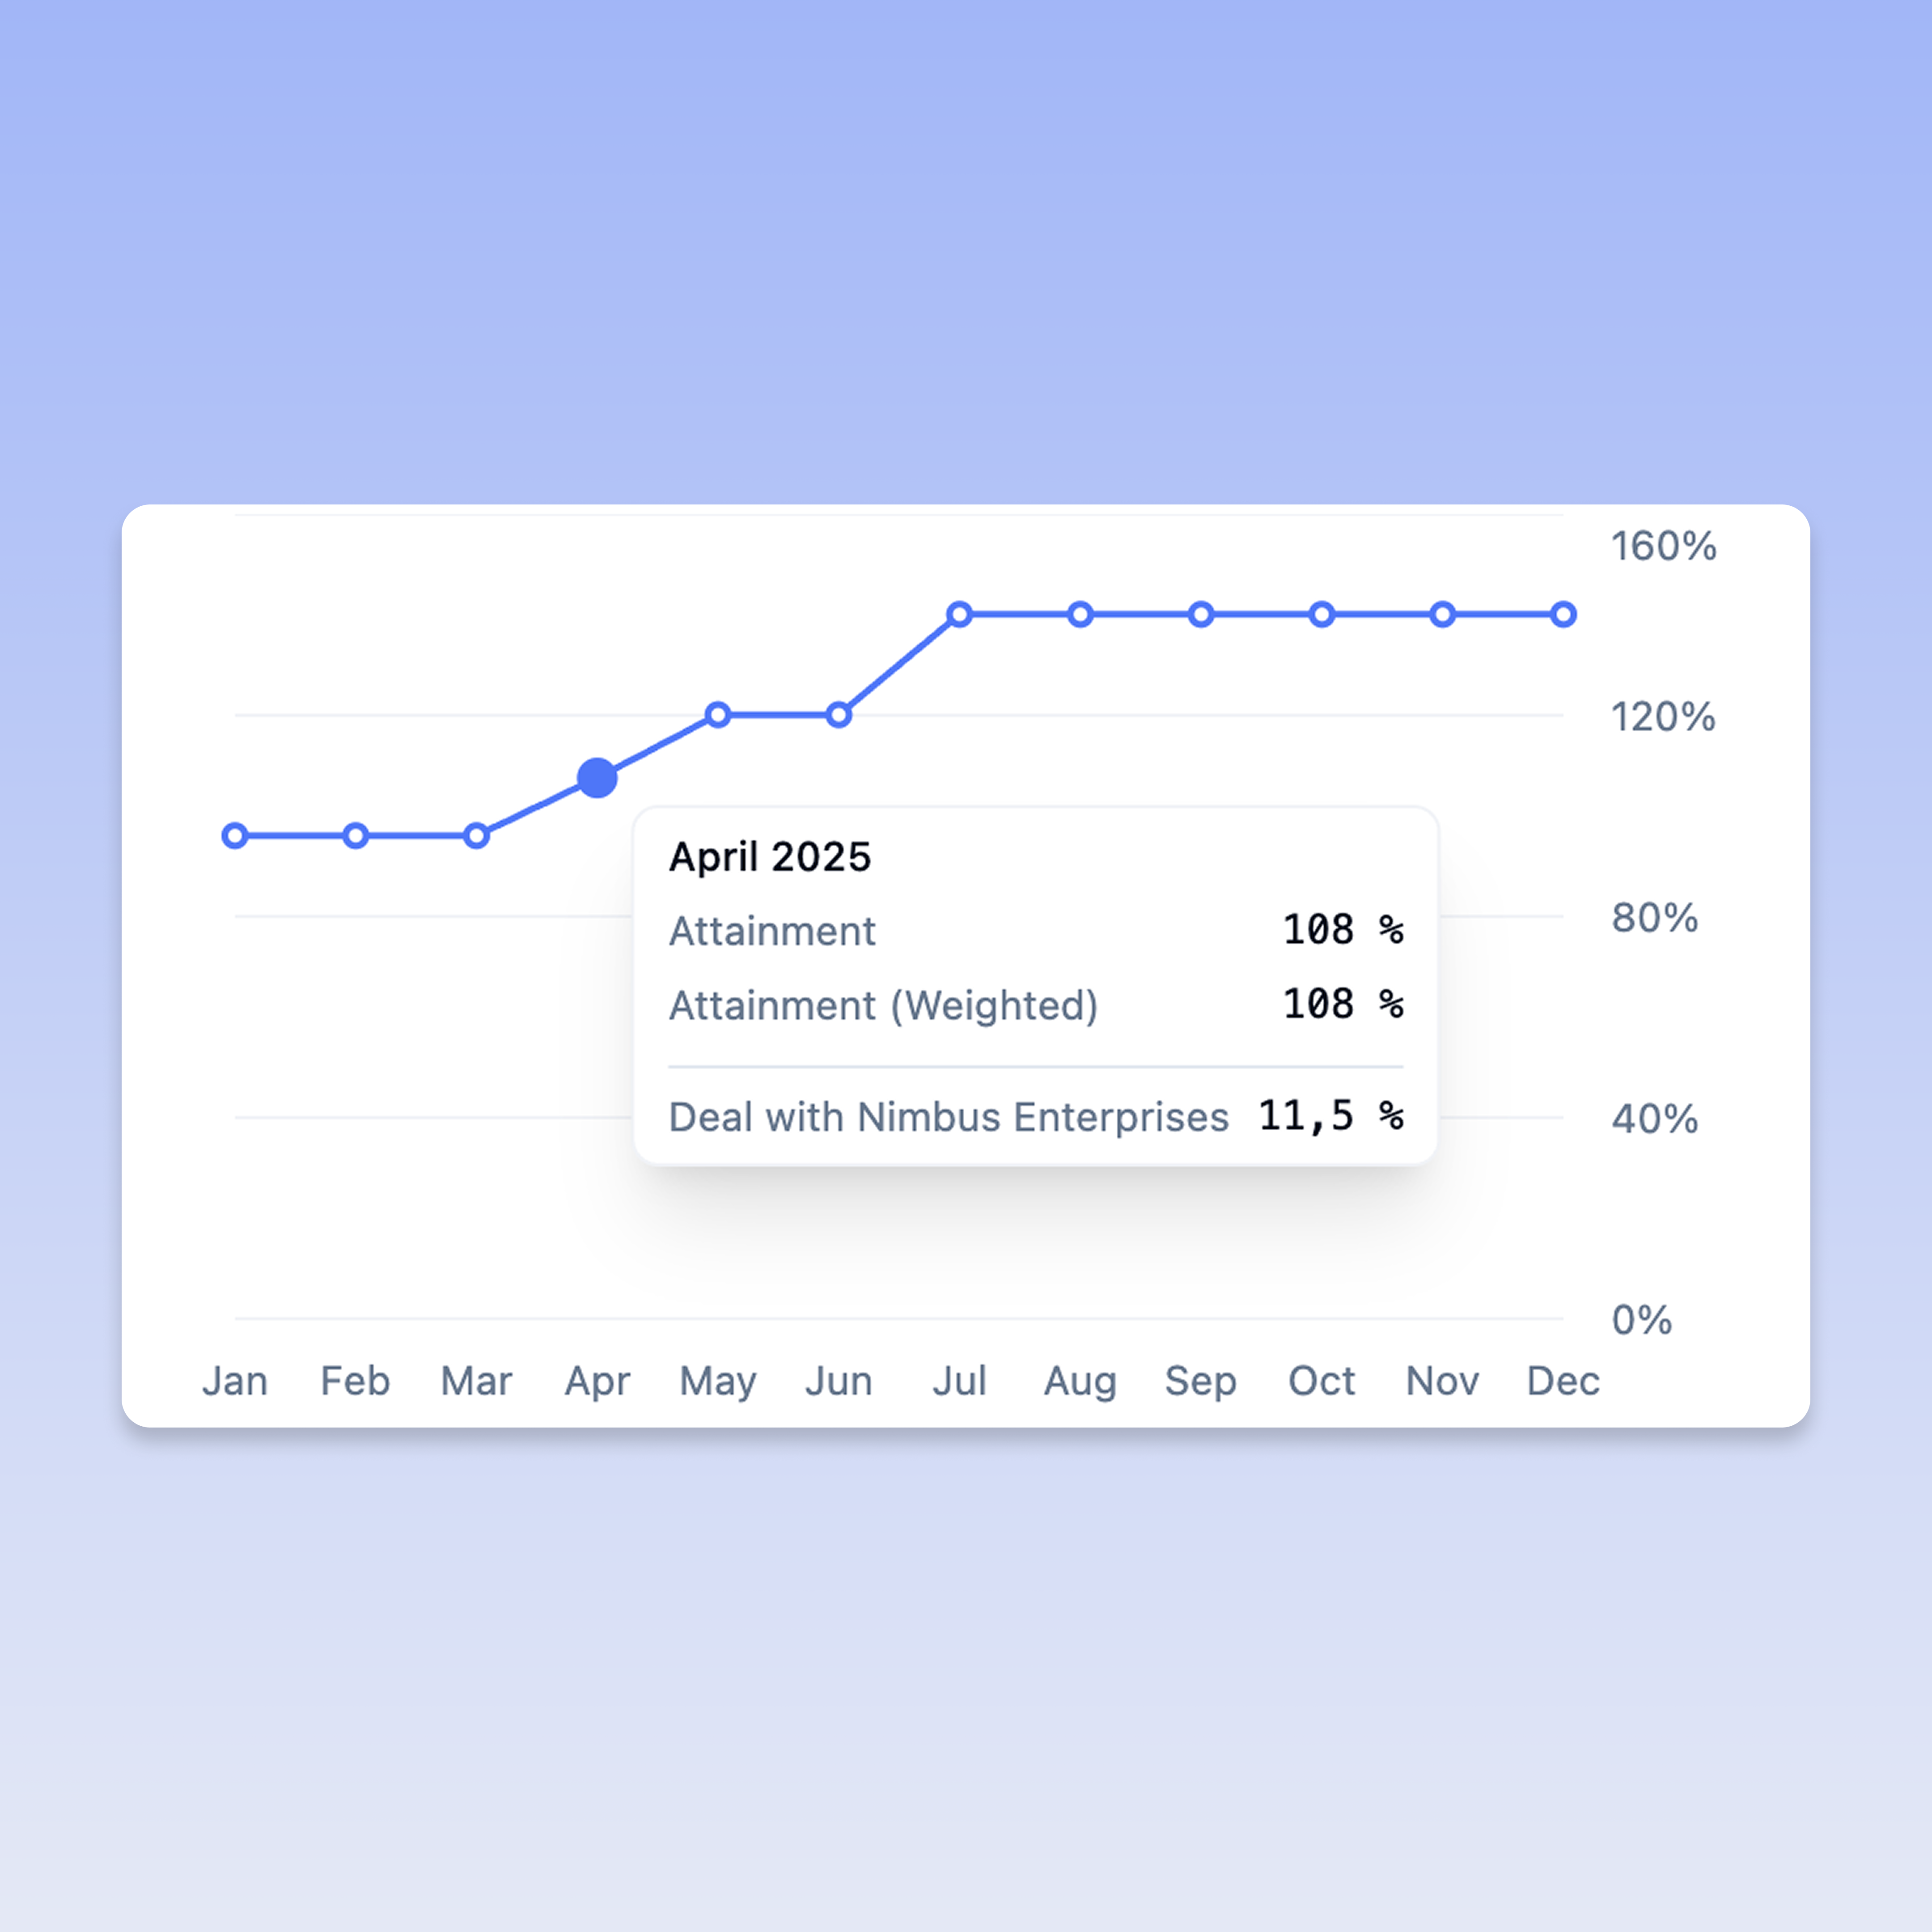Screen dimensions: 1932x1932
Task: Click the April 2025 tooltip title
Action: point(770,857)
